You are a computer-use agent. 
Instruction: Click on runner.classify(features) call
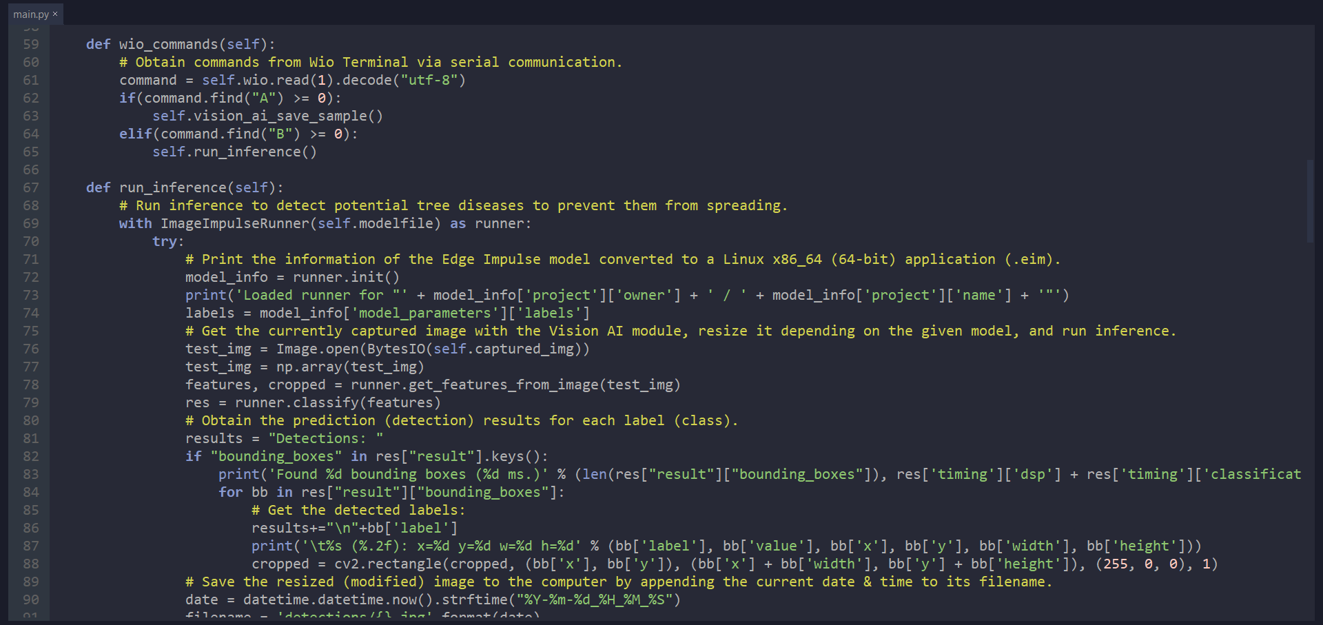(338, 402)
